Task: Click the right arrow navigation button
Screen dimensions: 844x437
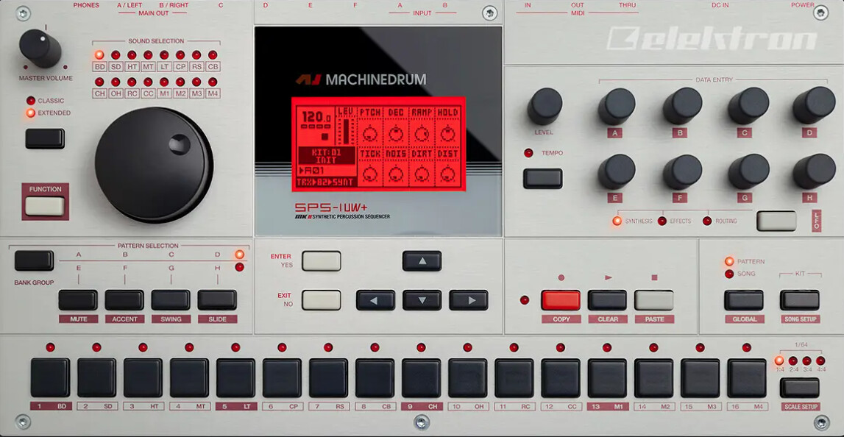Action: coord(469,300)
